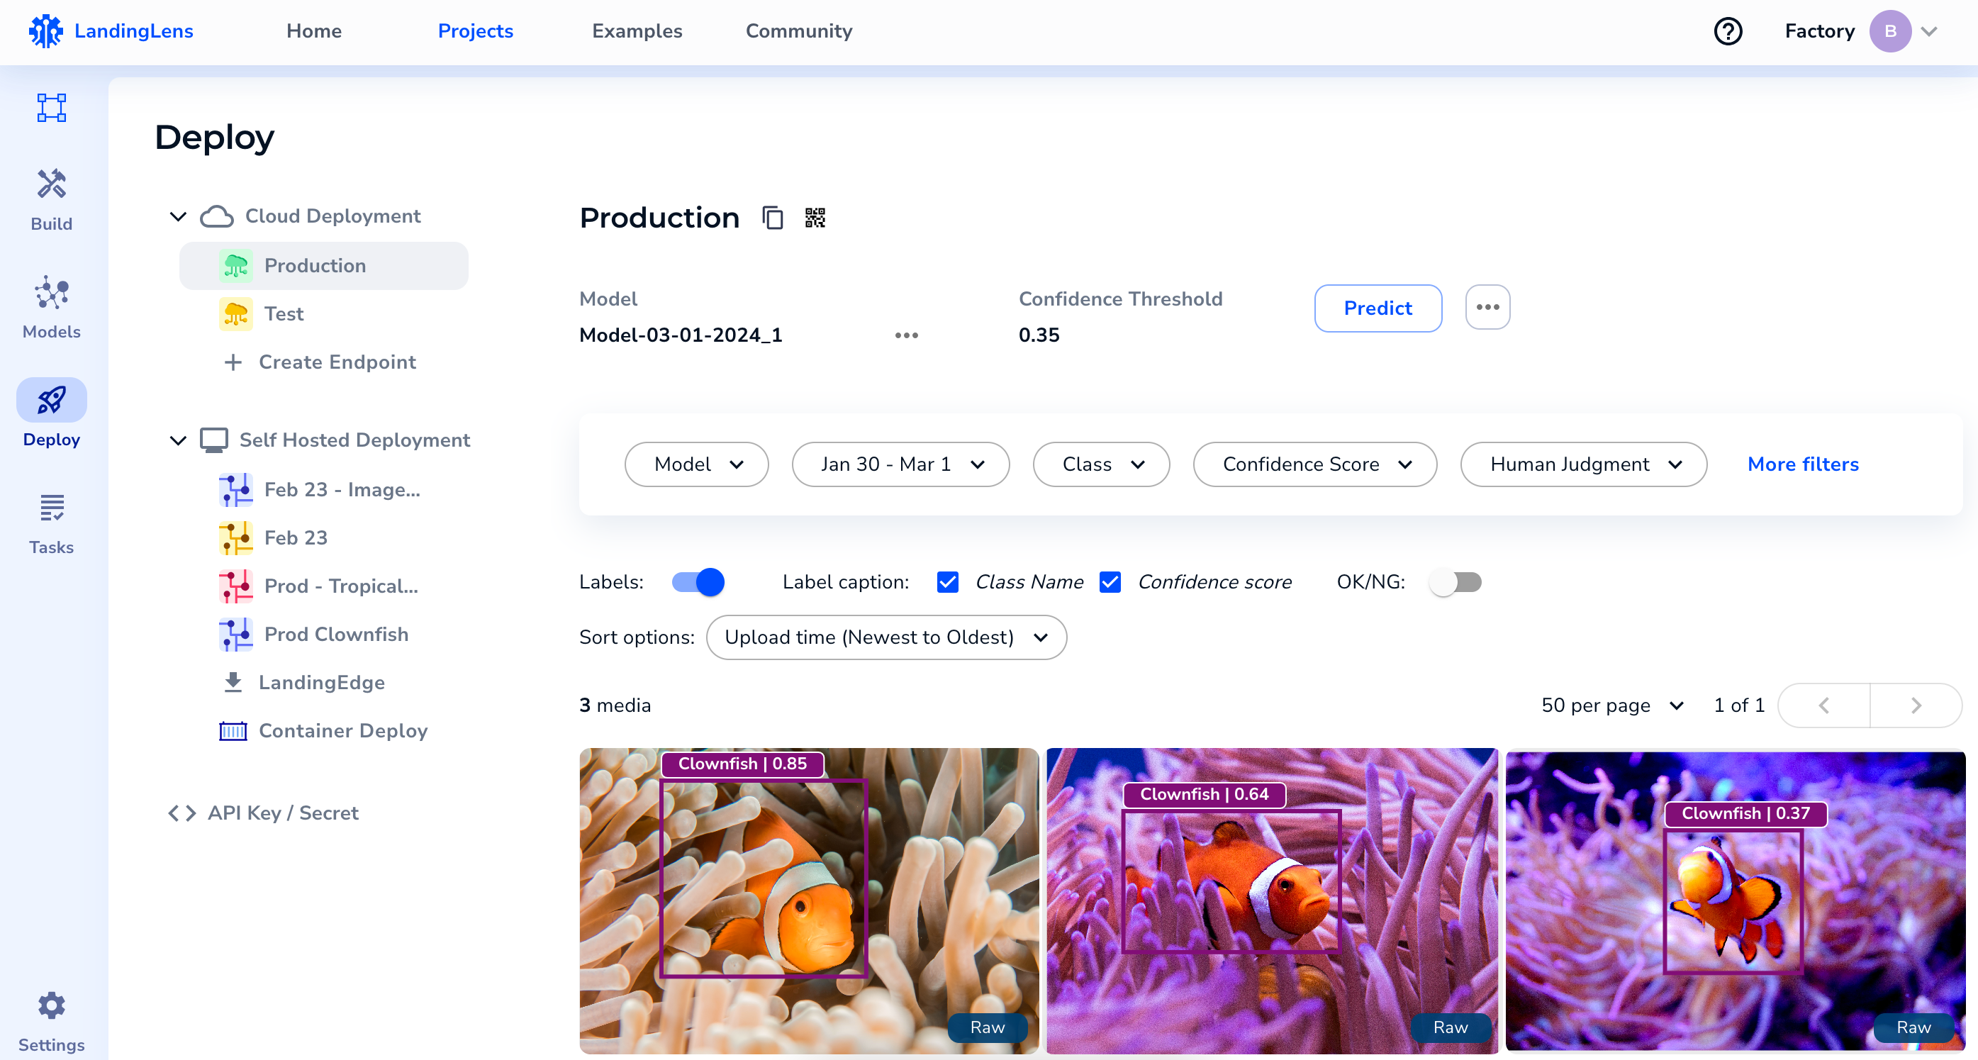
Task: Click the More filters link
Action: click(1802, 464)
